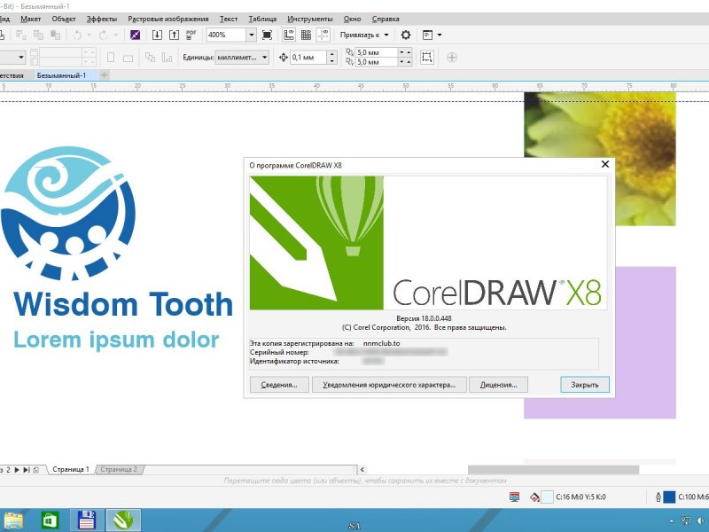The width and height of the screenshot is (709, 532).
Task: Select Landscape page orientation
Action: click(128, 58)
